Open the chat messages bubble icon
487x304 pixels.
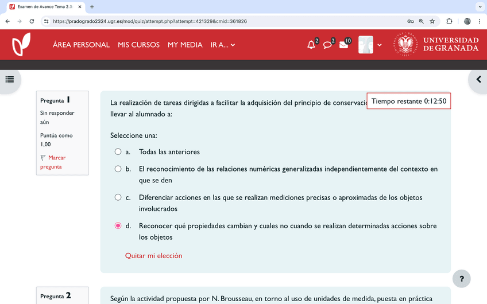point(327,45)
